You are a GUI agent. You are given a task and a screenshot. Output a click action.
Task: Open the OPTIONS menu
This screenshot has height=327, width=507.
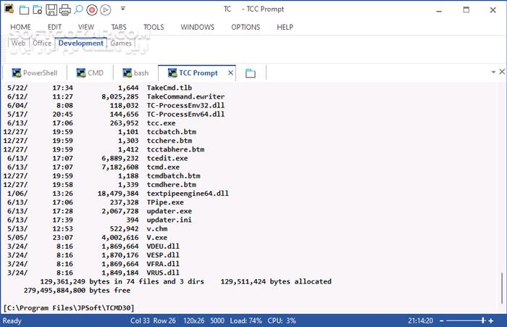(246, 28)
